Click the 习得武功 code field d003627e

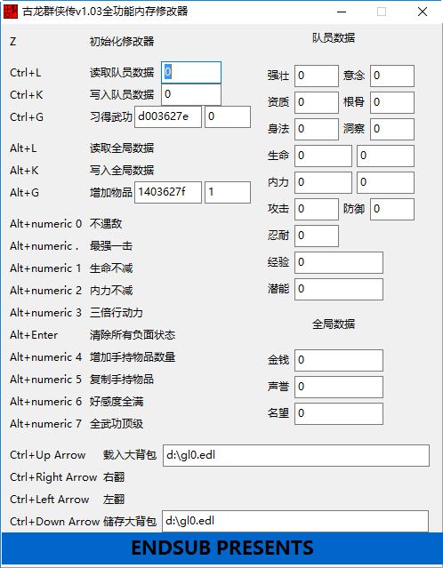coord(168,116)
